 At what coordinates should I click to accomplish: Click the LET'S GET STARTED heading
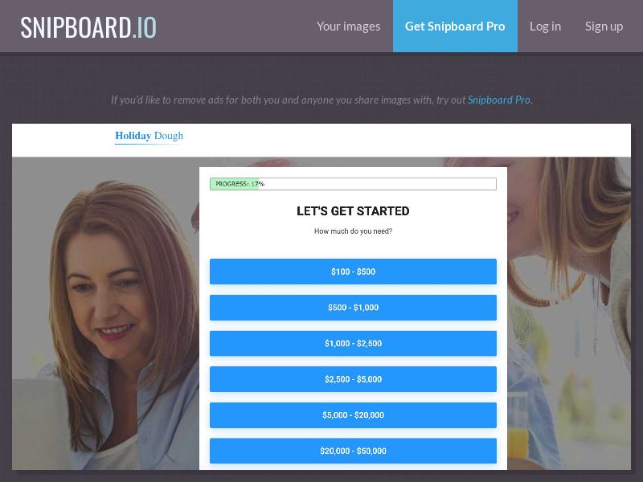(x=353, y=211)
